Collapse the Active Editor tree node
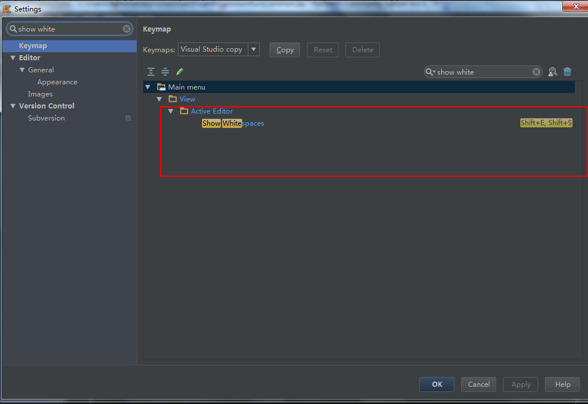 click(170, 111)
